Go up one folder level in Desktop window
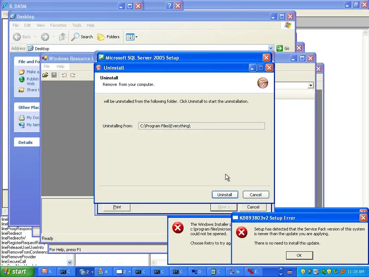Screen dimensions: 369x277 click(62, 37)
